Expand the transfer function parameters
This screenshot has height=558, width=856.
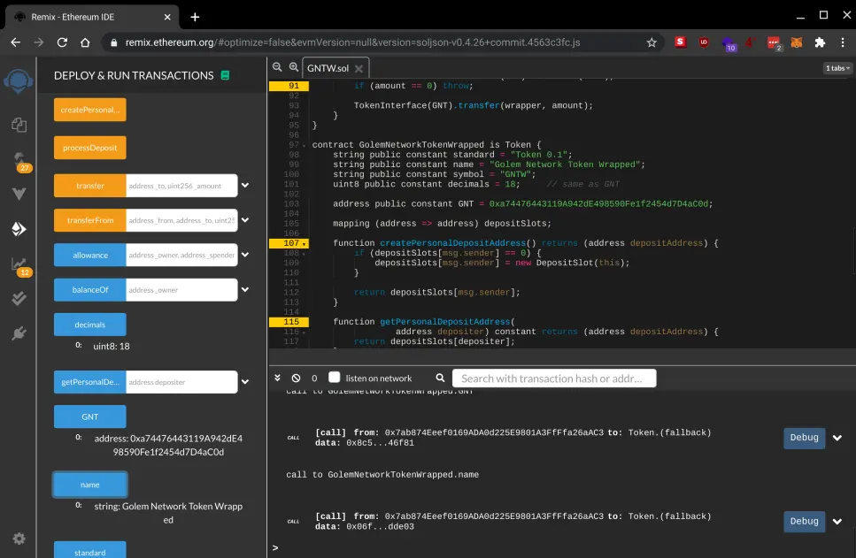[245, 186]
